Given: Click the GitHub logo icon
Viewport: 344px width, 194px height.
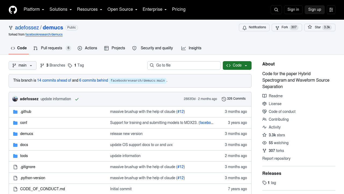Looking at the screenshot, I should pyautogui.click(x=13, y=10).
